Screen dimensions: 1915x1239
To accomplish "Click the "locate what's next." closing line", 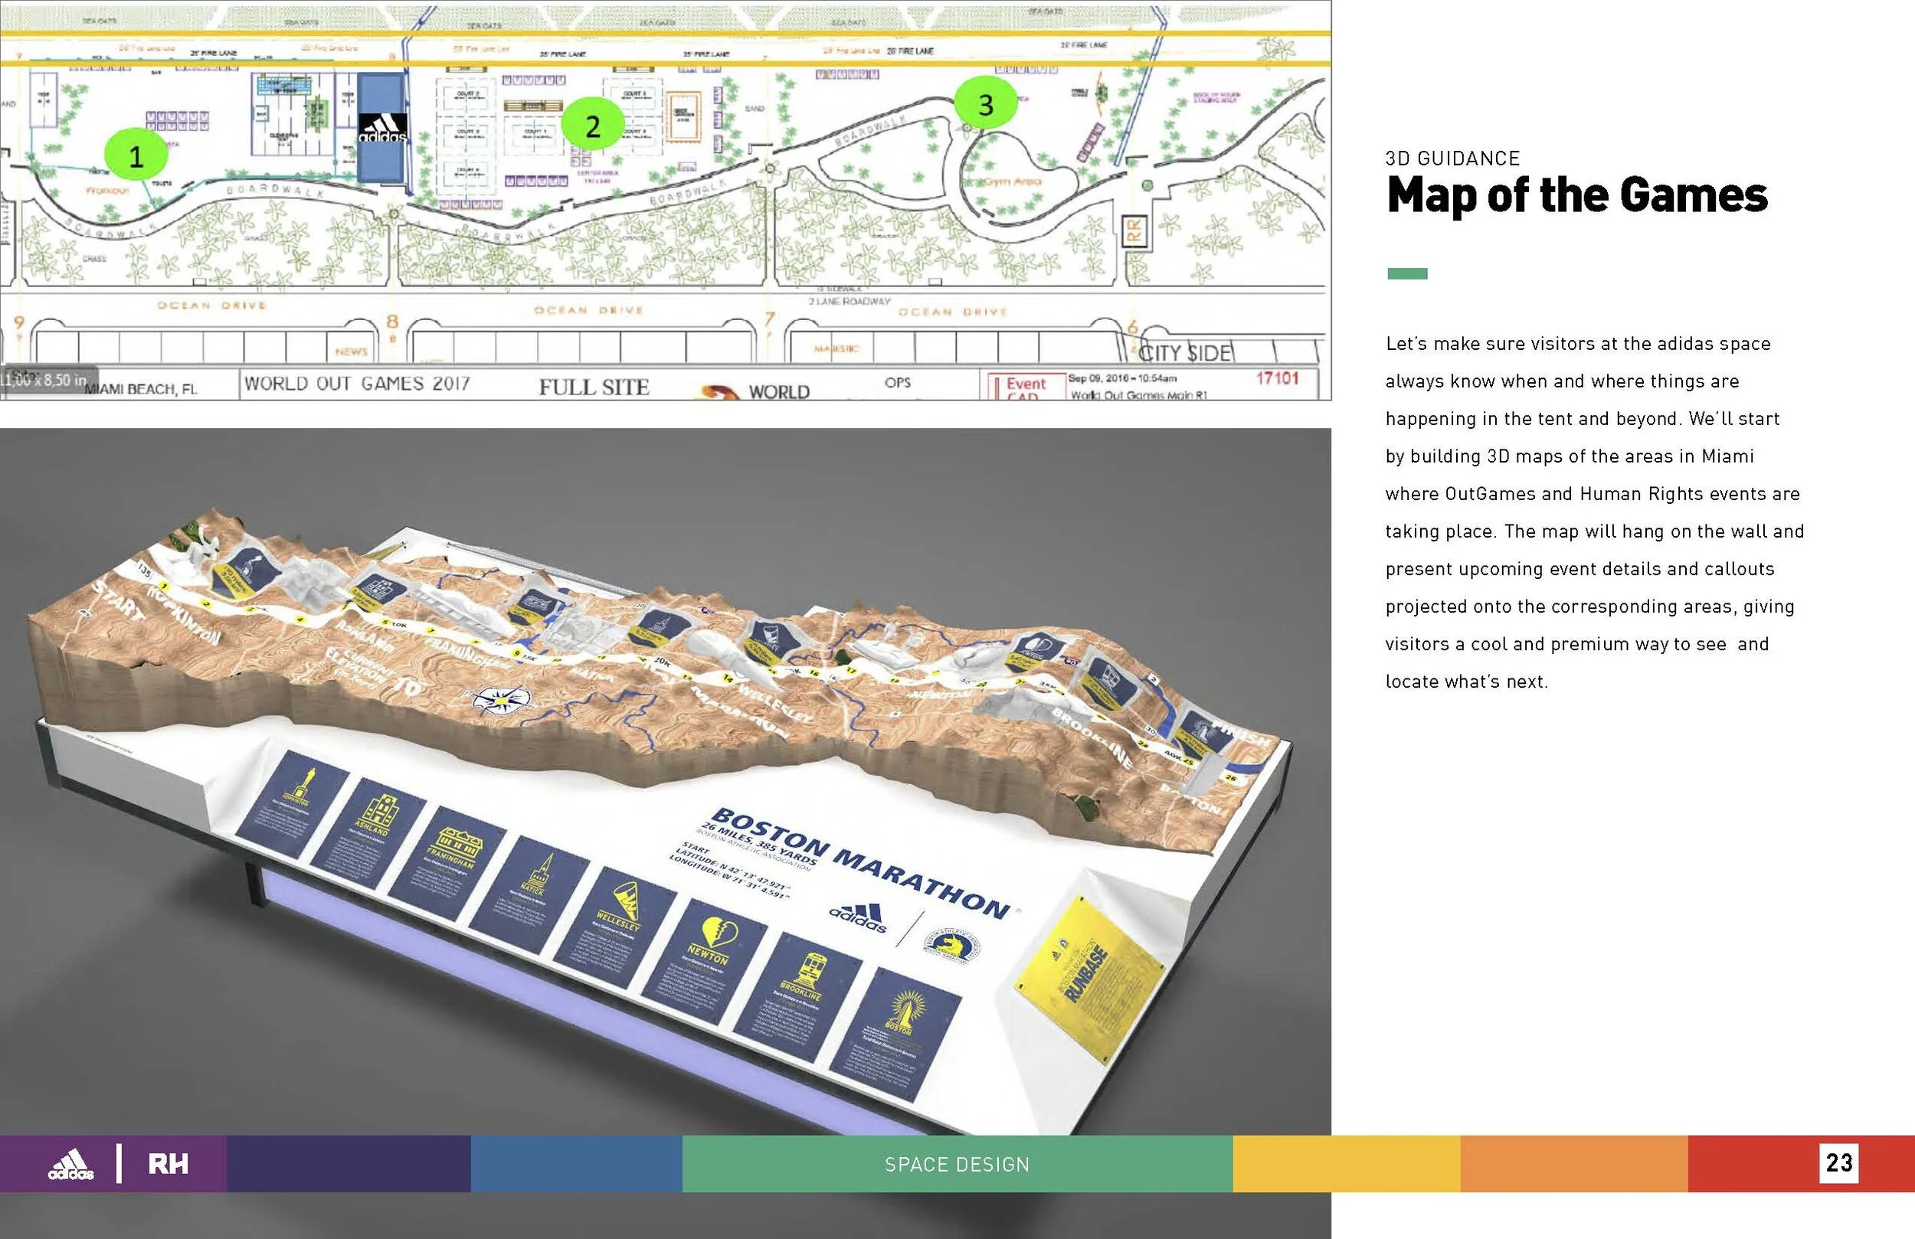I will [1467, 682].
